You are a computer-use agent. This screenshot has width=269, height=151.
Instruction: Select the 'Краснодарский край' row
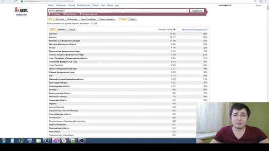pyautogui.click(x=128, y=83)
